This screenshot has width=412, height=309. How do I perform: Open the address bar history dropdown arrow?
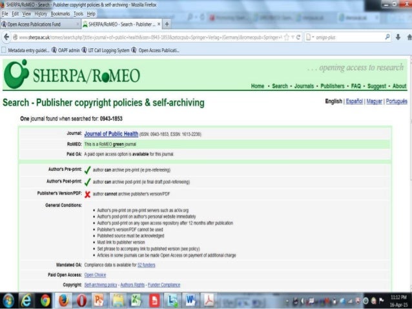click(293, 37)
